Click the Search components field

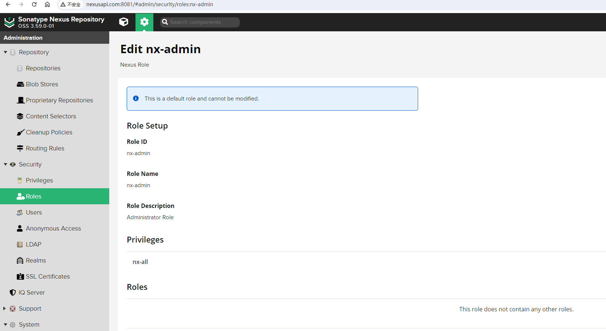(200, 22)
